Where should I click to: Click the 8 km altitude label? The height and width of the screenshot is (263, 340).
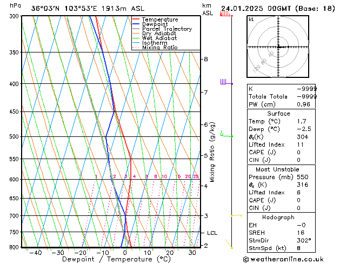(206, 59)
